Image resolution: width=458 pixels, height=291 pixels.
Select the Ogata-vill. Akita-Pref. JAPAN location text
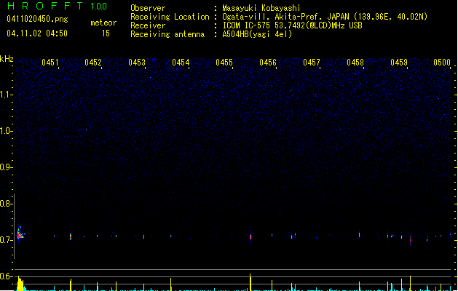tap(325, 17)
